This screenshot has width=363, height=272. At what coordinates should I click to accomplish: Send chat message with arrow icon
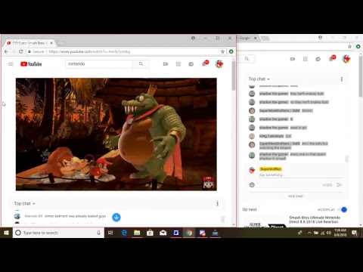pyautogui.click(x=340, y=185)
